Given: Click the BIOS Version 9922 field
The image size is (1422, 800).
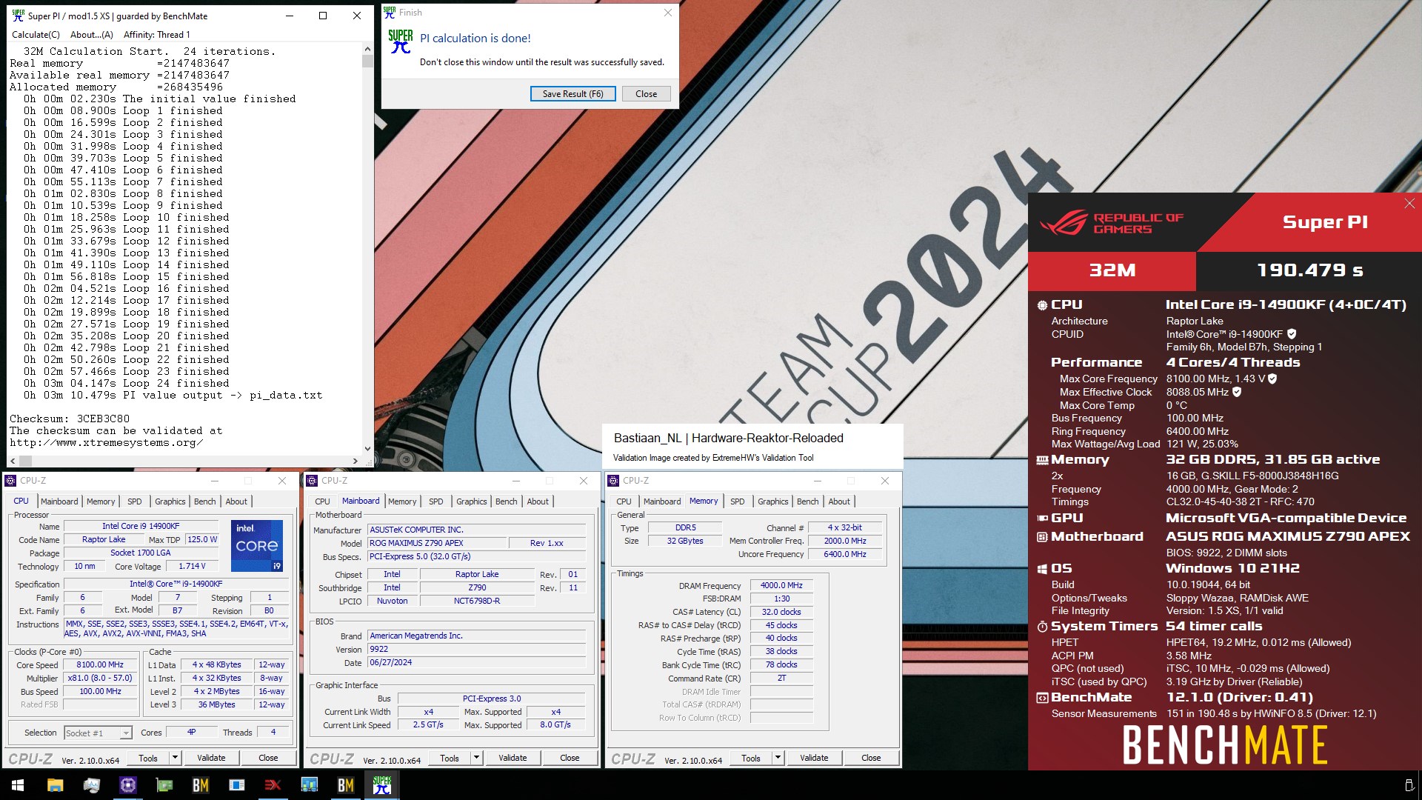Looking at the screenshot, I should pos(476,650).
